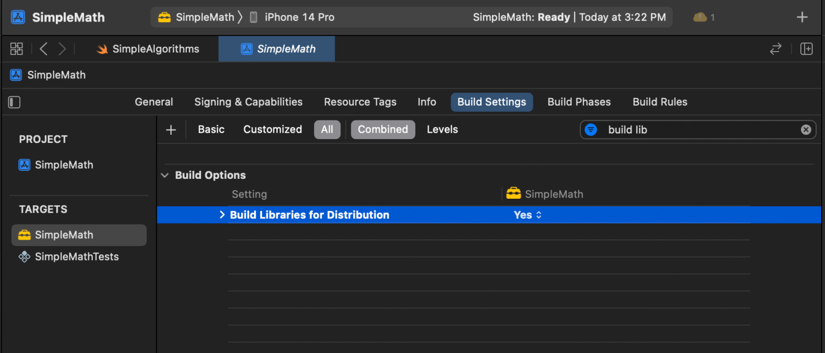Select the Build Settings tab

[491, 102]
